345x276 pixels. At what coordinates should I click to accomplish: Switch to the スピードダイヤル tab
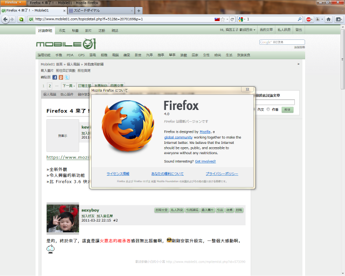pos(101,10)
